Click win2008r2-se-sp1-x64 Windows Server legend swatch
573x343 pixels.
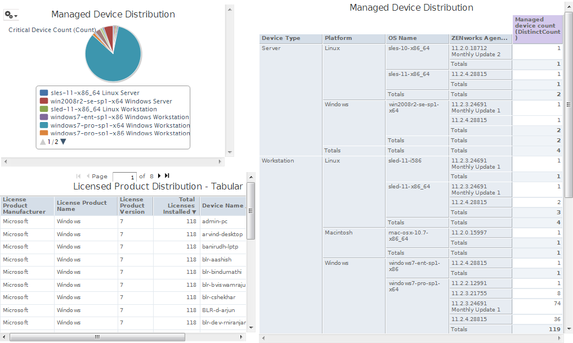44,101
